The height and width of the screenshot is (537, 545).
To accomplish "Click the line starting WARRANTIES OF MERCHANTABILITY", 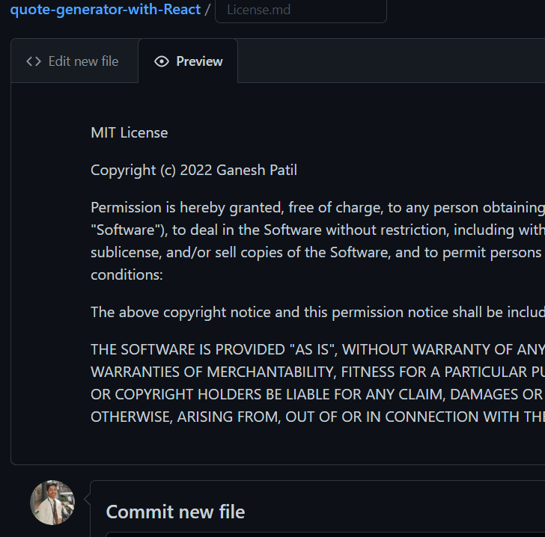I will tap(317, 372).
